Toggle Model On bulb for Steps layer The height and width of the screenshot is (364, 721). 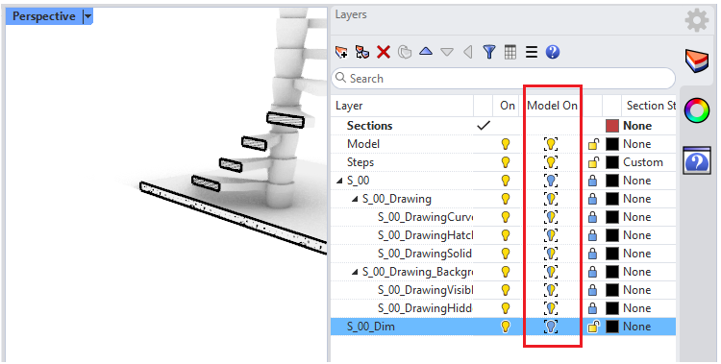551,162
